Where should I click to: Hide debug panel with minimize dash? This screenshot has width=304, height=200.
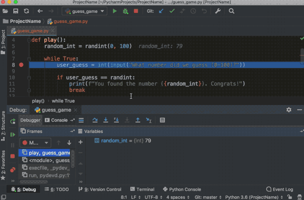tap(300, 110)
